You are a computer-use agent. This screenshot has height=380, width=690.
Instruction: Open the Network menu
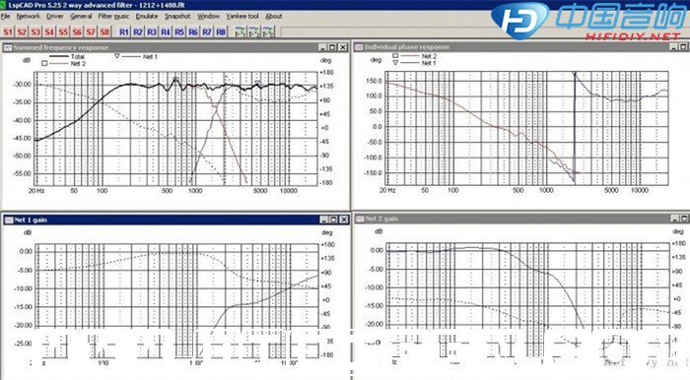pyautogui.click(x=29, y=17)
